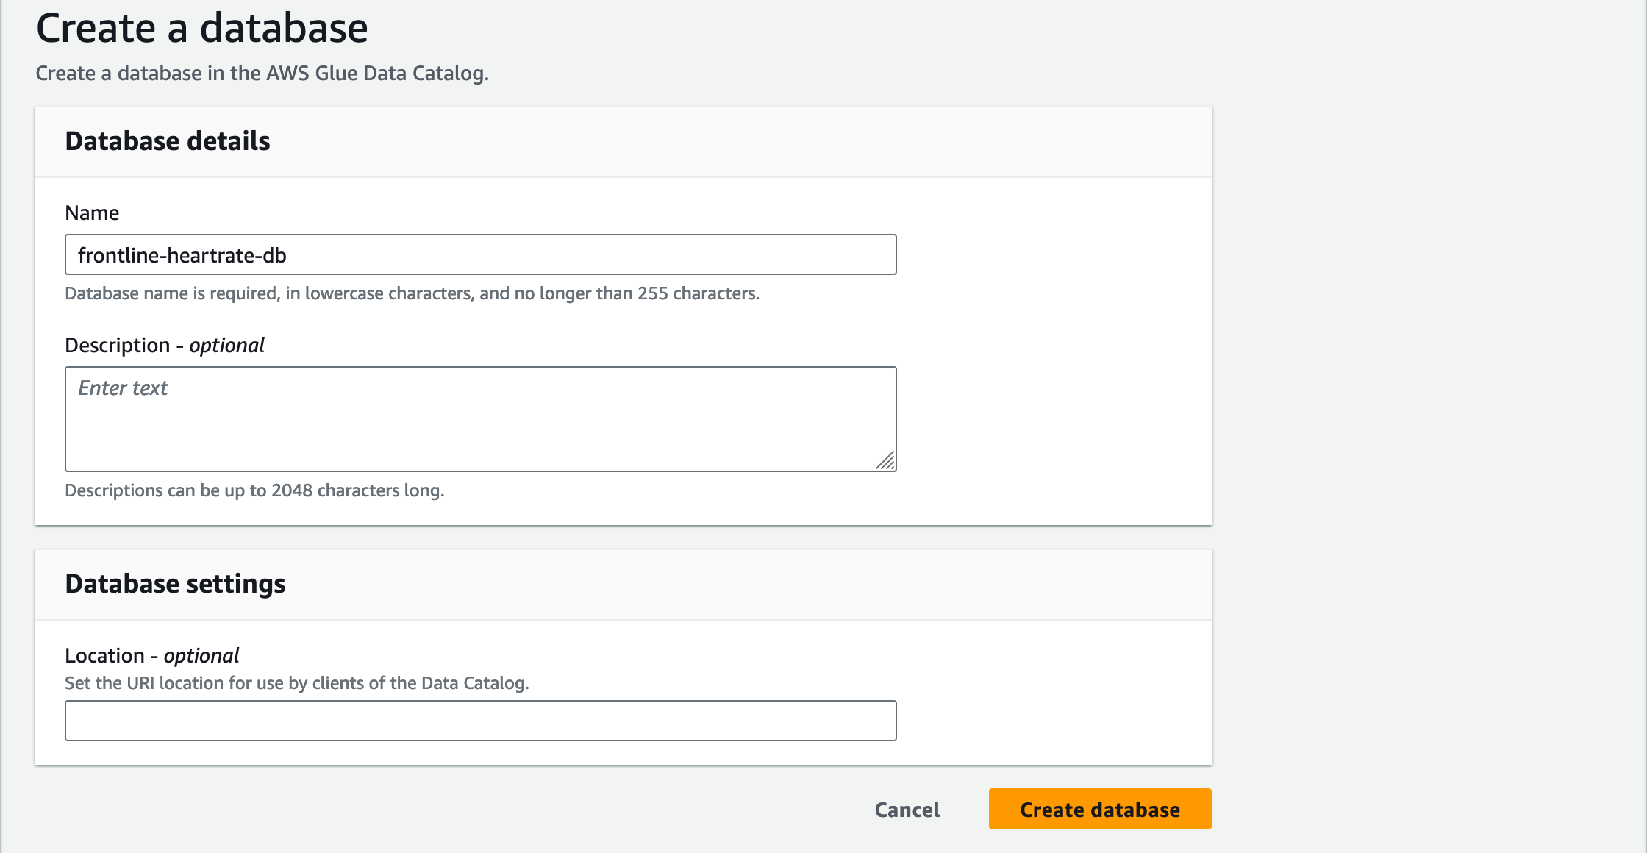
Task: Click the italic 'optional' beside Location
Action: pos(201,655)
